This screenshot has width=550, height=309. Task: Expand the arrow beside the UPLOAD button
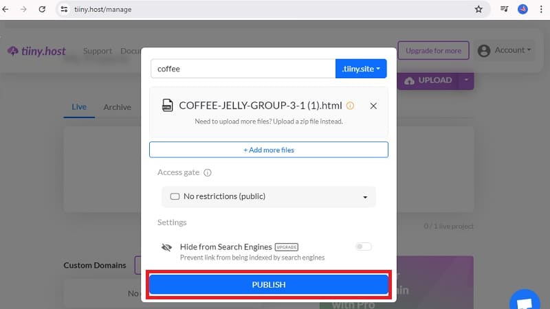466,80
